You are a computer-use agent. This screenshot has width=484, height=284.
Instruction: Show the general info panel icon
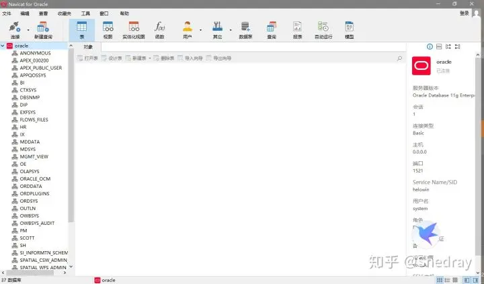[430, 46]
